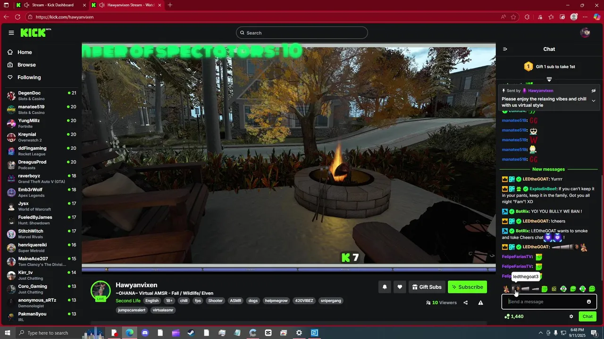Open the browser extensions menu
Viewport: 604px width, 339px height.
point(527,17)
